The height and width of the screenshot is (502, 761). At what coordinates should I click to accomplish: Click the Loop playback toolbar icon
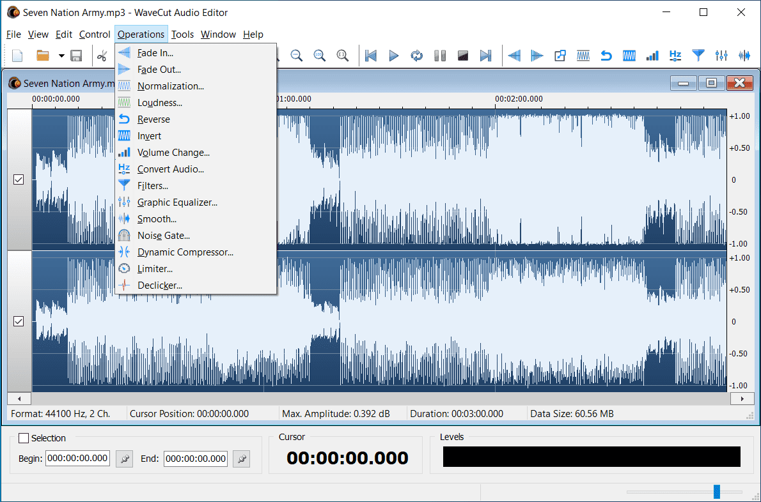[x=416, y=56]
